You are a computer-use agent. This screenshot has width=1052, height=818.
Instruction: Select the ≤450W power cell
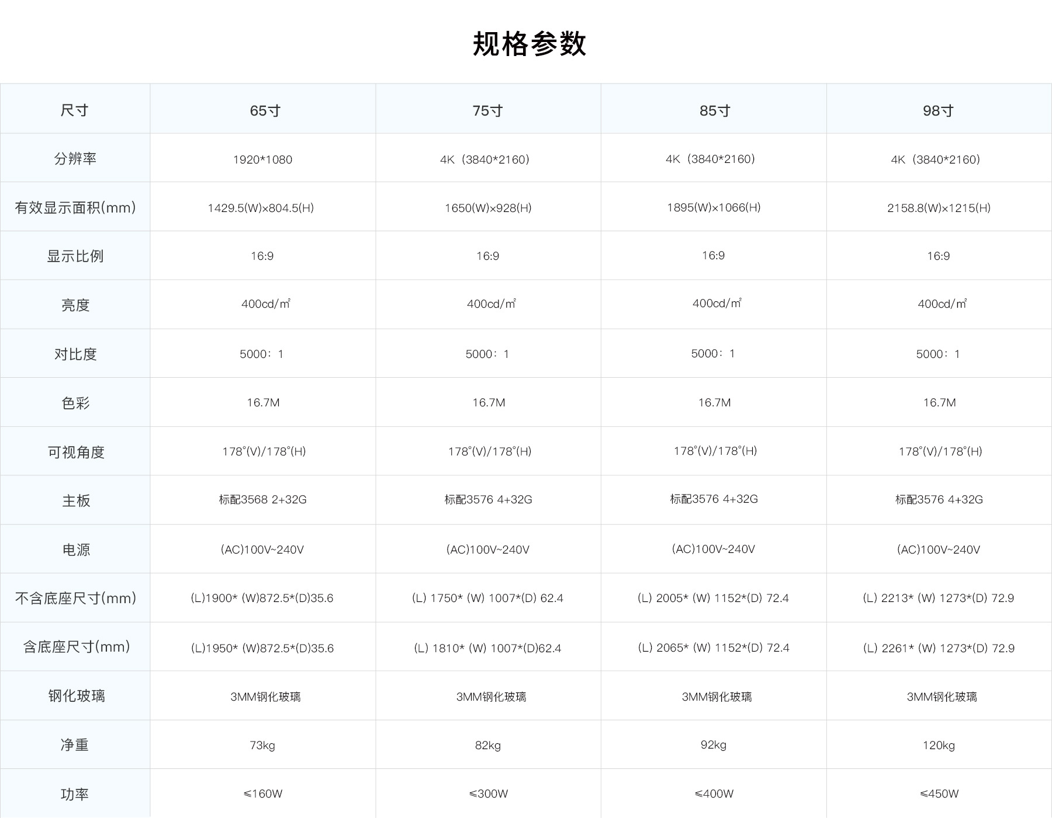click(x=939, y=794)
